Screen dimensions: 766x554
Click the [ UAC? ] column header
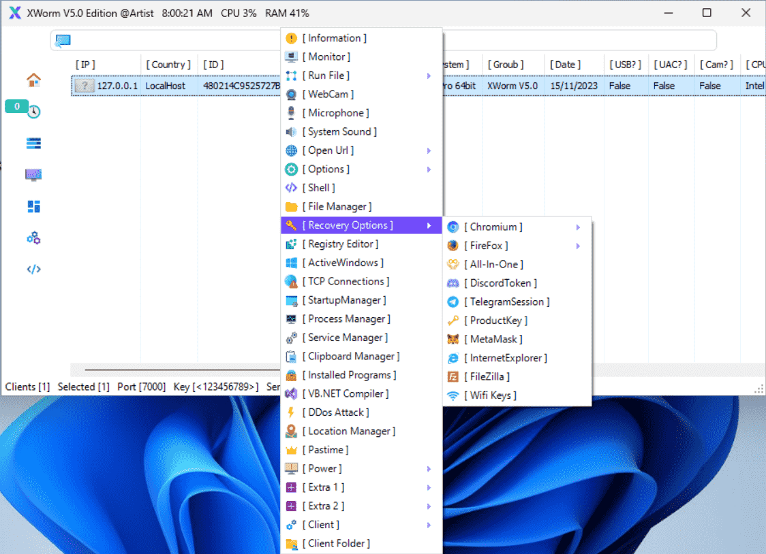pyautogui.click(x=671, y=65)
